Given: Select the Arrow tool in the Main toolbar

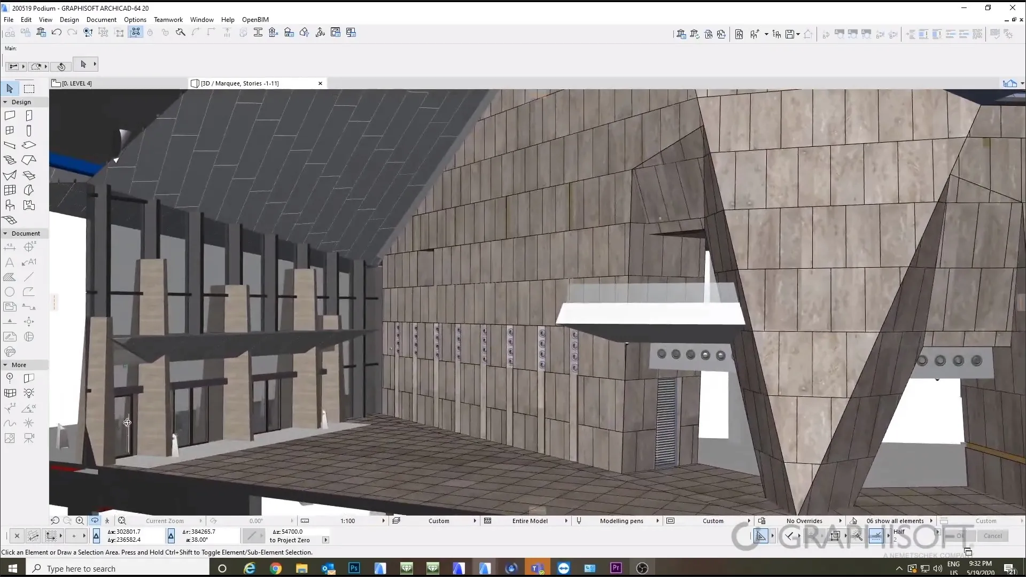Looking at the screenshot, I should coord(83,64).
